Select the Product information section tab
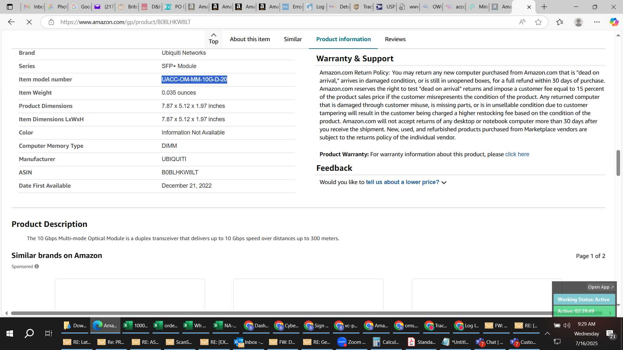The height and width of the screenshot is (350, 623). pyautogui.click(x=343, y=39)
